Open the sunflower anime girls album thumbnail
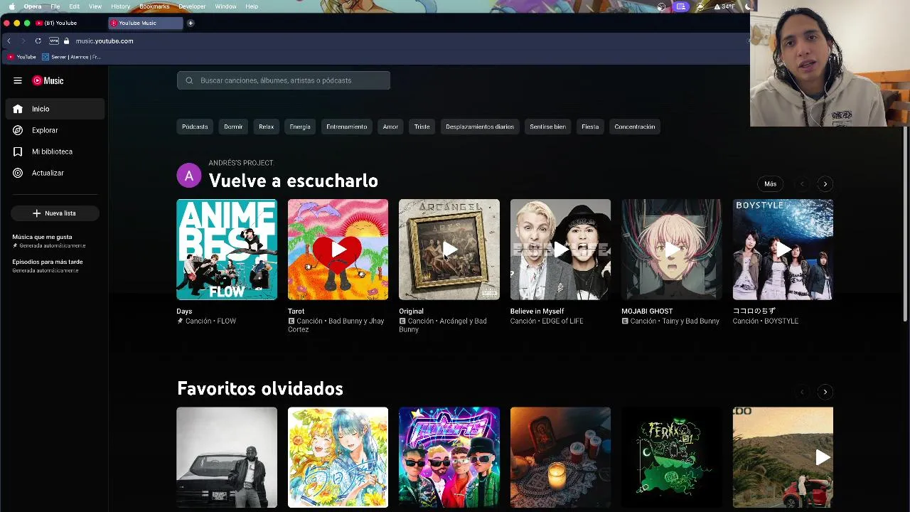 [338, 457]
